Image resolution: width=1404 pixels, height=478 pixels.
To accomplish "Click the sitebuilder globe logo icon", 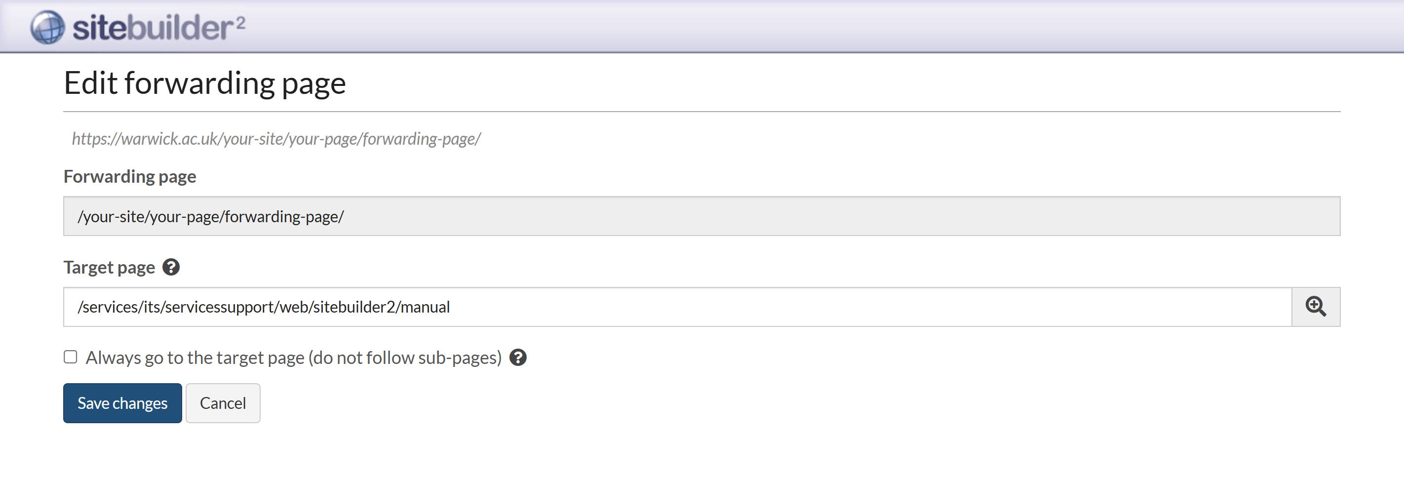I will pos(47,27).
